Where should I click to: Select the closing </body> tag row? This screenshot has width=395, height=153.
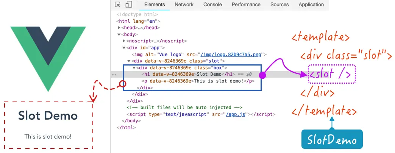(131, 121)
